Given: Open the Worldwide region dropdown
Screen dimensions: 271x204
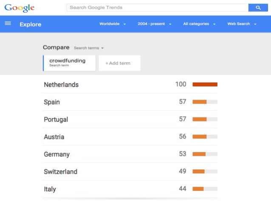Looking at the screenshot, I should [113, 24].
